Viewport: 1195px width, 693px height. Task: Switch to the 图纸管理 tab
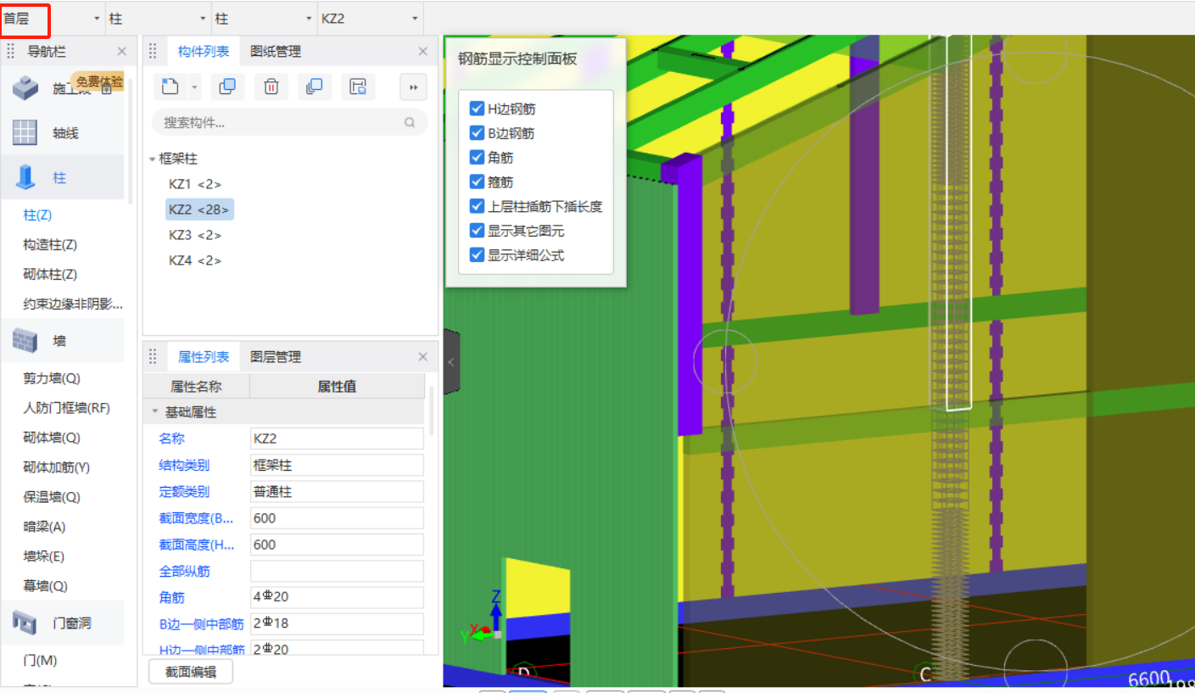(276, 52)
